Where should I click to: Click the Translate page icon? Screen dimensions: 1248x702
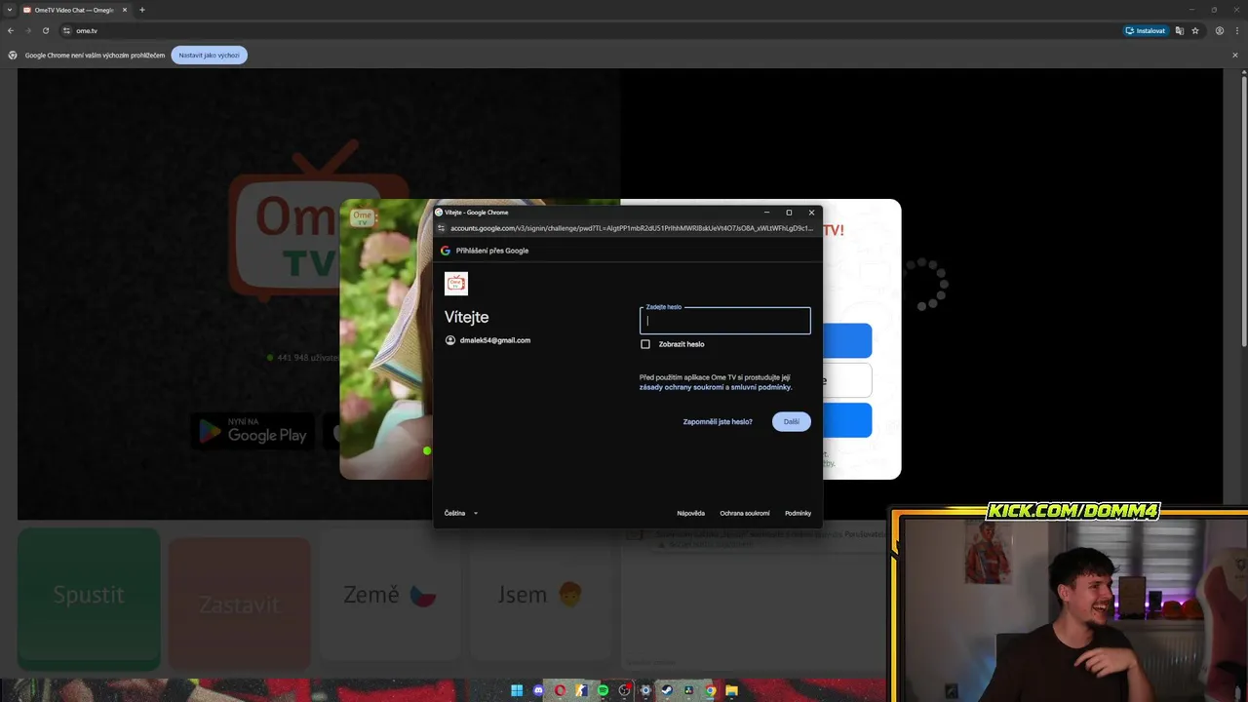click(x=1179, y=30)
